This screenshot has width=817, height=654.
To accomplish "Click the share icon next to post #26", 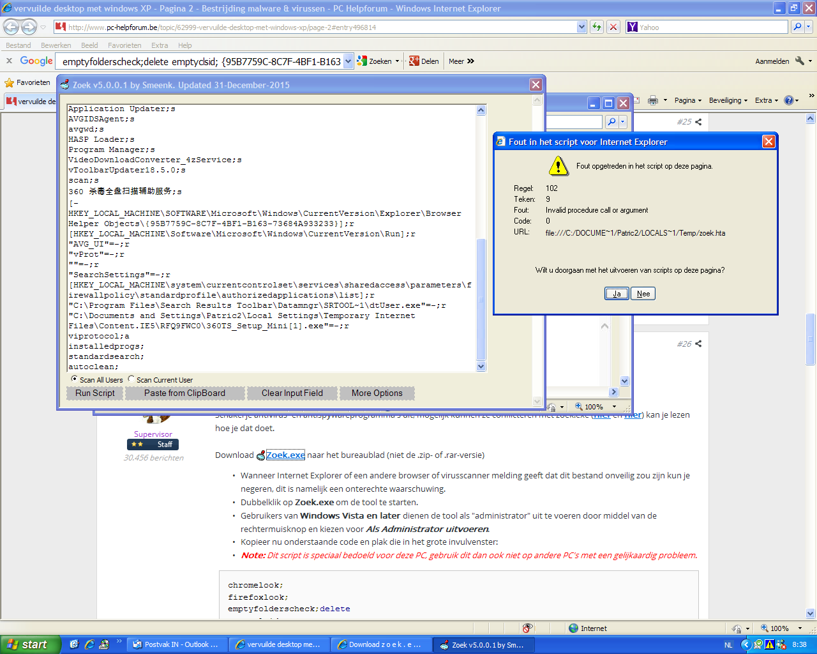I will click(698, 344).
